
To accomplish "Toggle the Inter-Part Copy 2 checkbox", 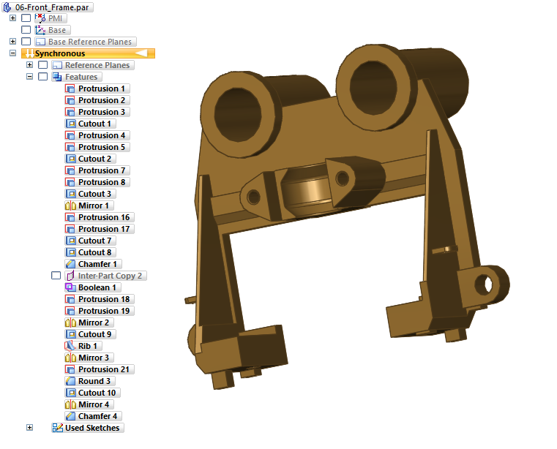I will (56, 276).
